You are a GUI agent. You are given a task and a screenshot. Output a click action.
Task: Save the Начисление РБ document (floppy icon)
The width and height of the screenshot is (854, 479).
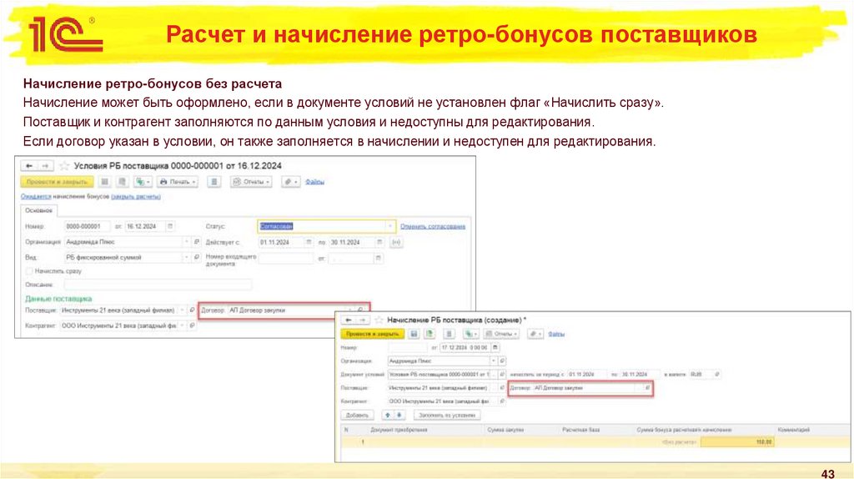[414, 334]
